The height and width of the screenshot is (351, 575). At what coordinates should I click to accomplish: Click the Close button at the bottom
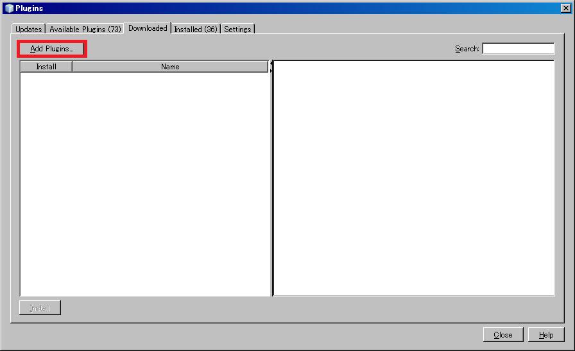point(502,335)
